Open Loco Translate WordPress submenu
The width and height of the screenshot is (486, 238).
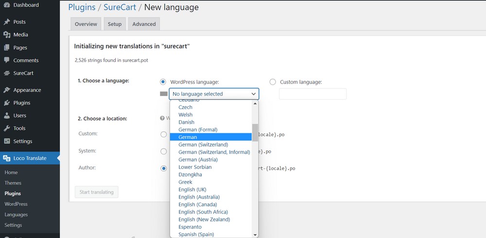tap(16, 204)
